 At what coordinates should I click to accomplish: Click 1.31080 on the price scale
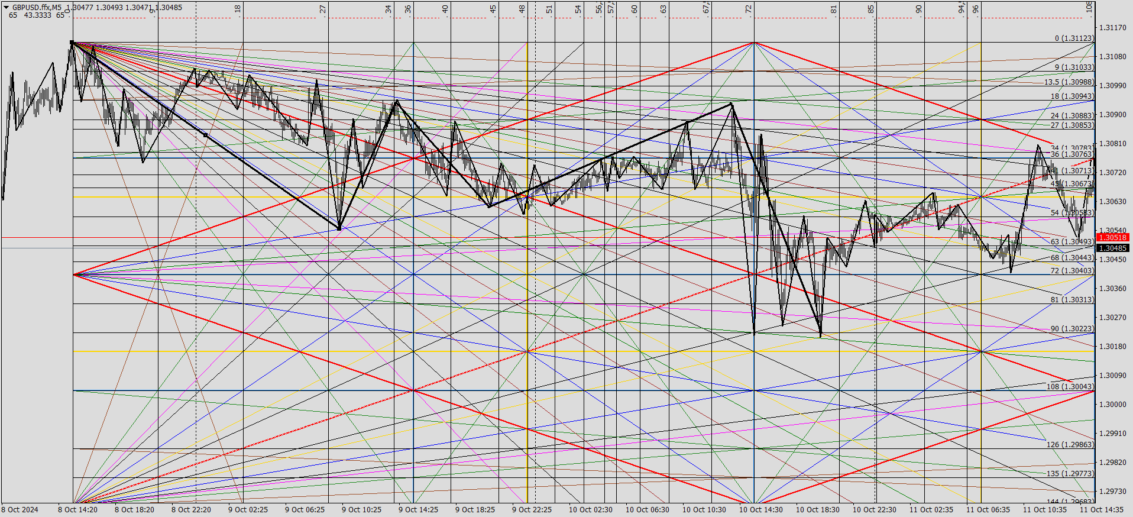(x=1112, y=57)
